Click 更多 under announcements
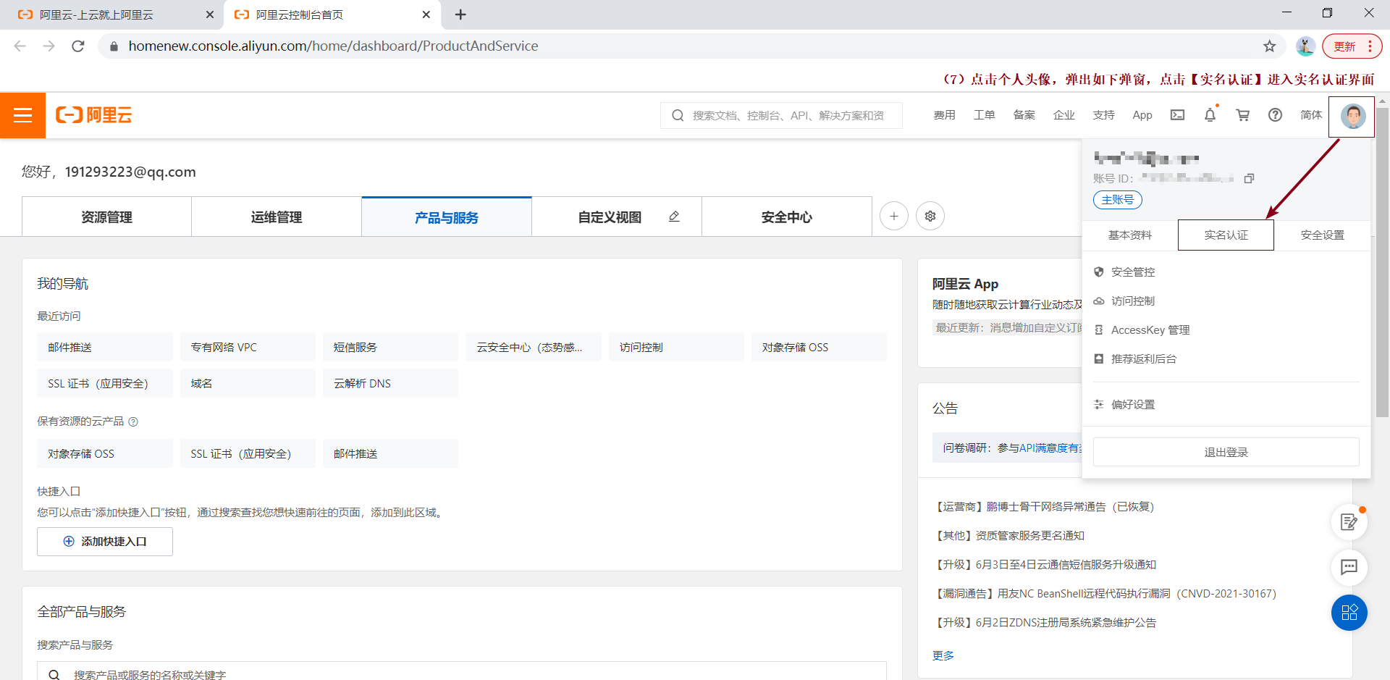Screen dimensions: 1390x680 943,655
